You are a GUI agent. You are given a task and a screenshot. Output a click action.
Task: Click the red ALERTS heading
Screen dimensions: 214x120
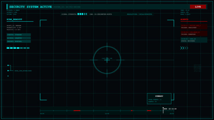point(184,19)
